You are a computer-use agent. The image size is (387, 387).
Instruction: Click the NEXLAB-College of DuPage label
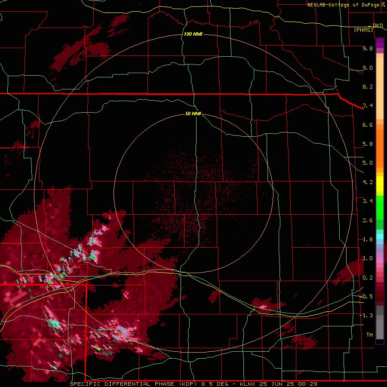coord(343,5)
